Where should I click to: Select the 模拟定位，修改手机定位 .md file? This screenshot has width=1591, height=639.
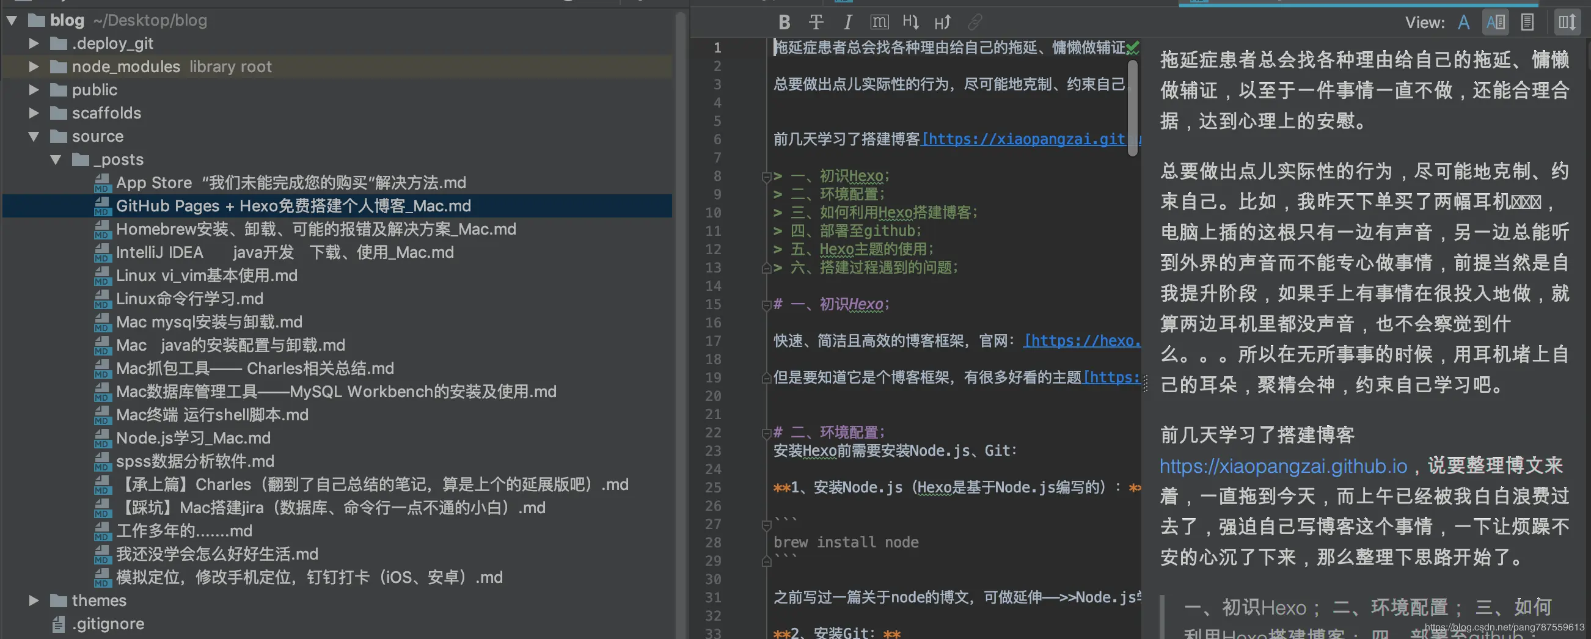point(309,578)
